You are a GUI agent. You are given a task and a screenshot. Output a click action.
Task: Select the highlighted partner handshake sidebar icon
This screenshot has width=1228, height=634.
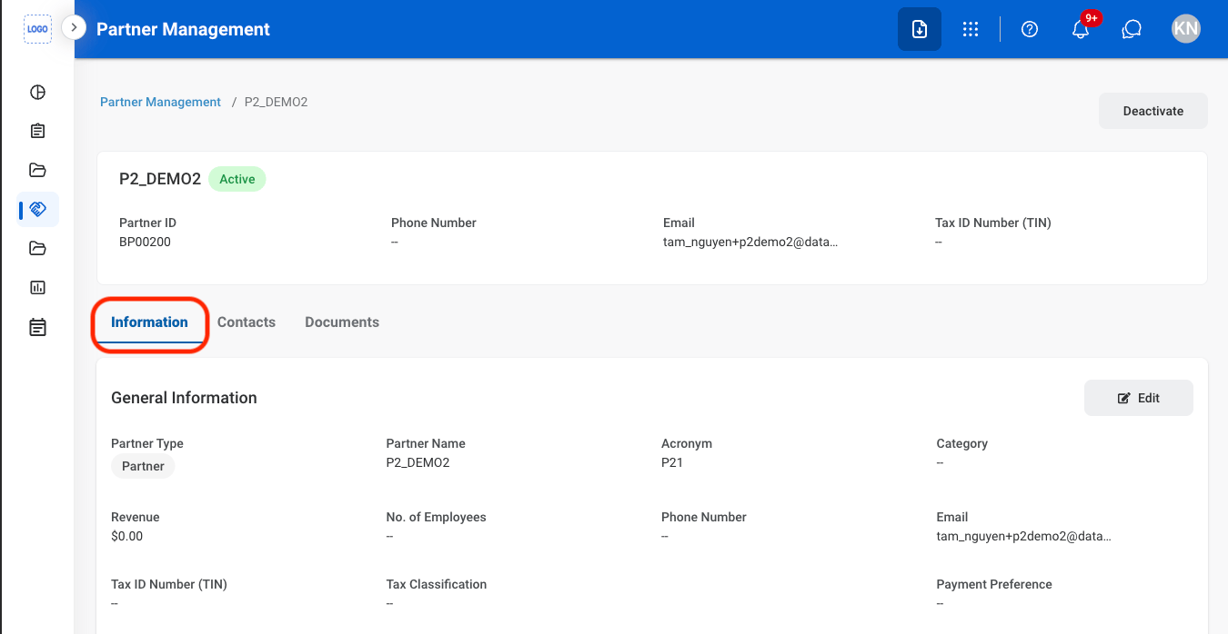click(37, 209)
